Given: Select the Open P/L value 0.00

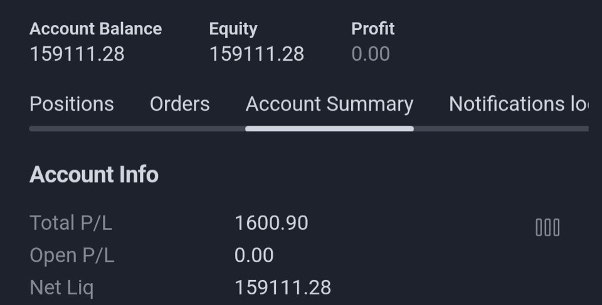Looking at the screenshot, I should (254, 256).
